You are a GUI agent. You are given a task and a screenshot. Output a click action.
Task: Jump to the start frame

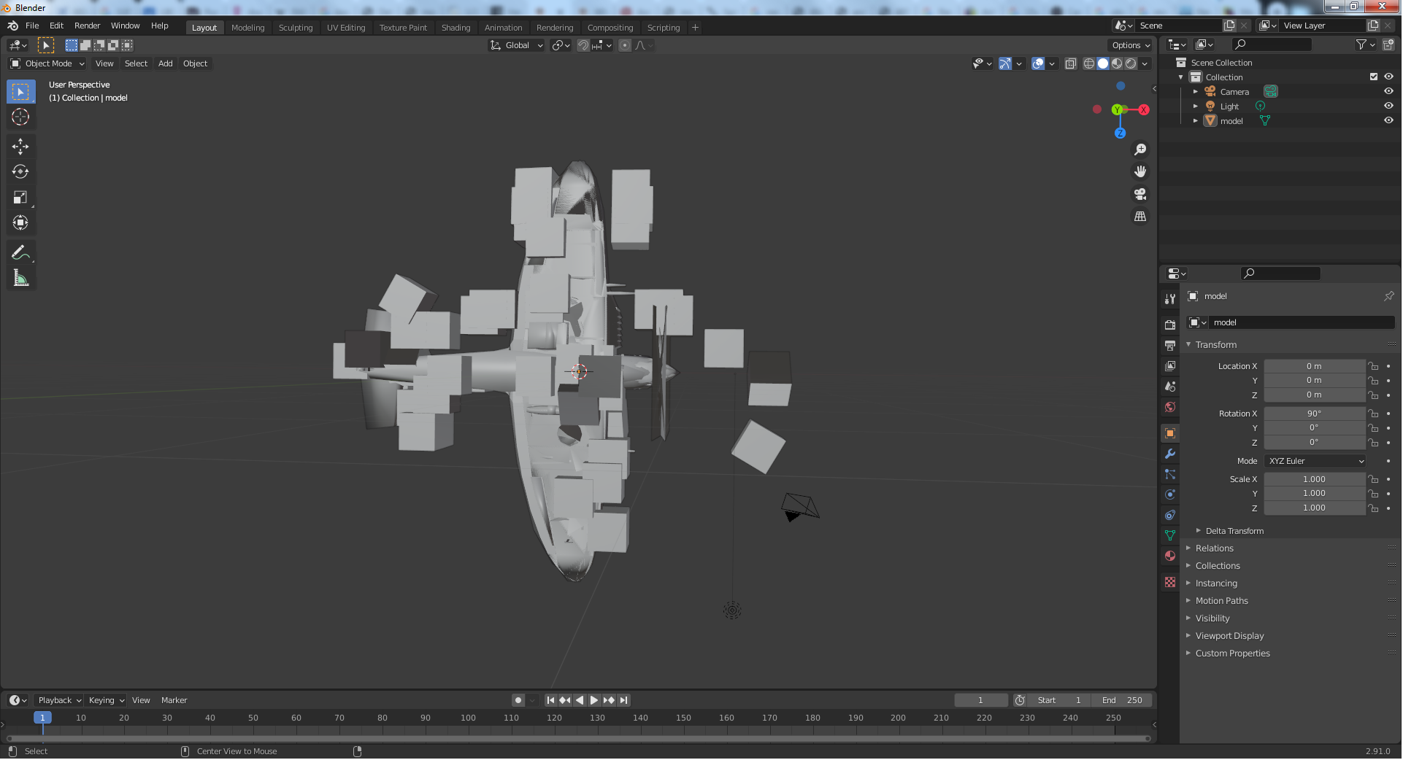click(x=551, y=701)
